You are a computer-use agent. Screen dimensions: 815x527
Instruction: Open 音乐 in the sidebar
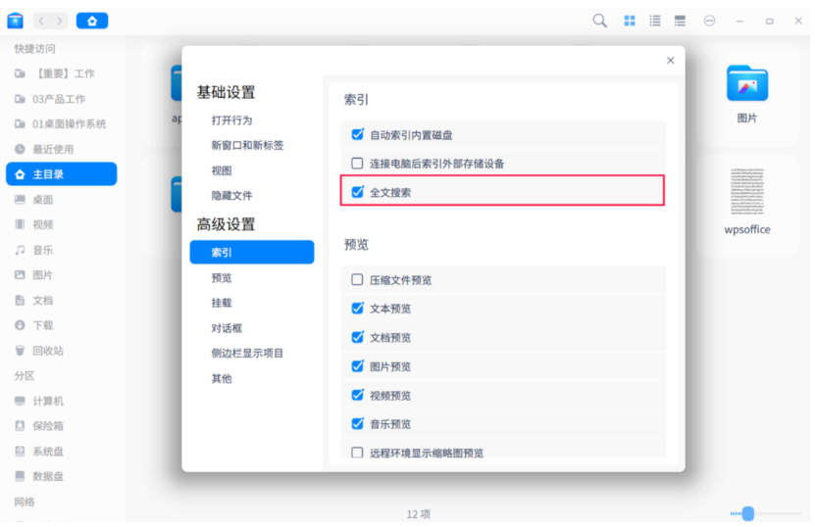(x=62, y=250)
